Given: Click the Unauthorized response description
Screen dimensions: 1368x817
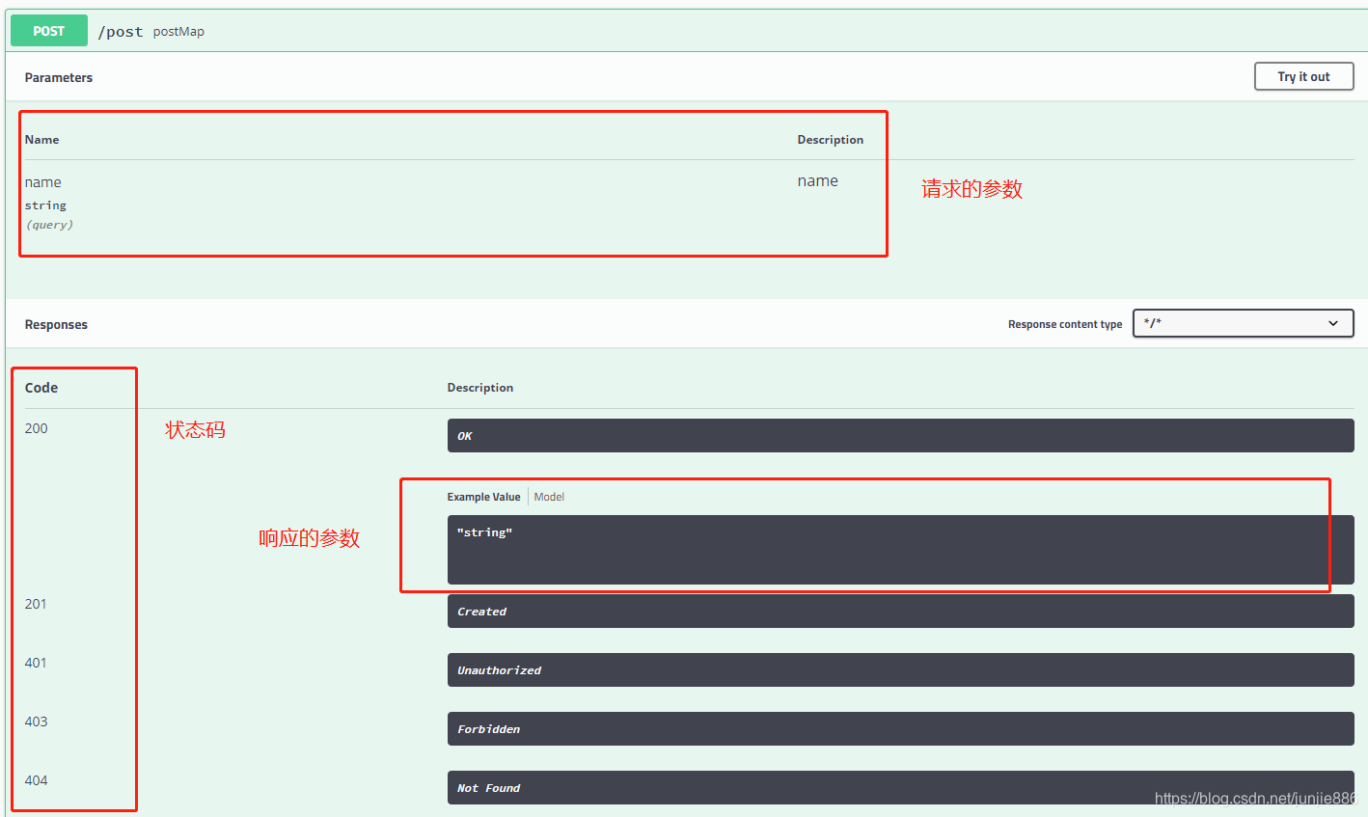Looking at the screenshot, I should 900,669.
